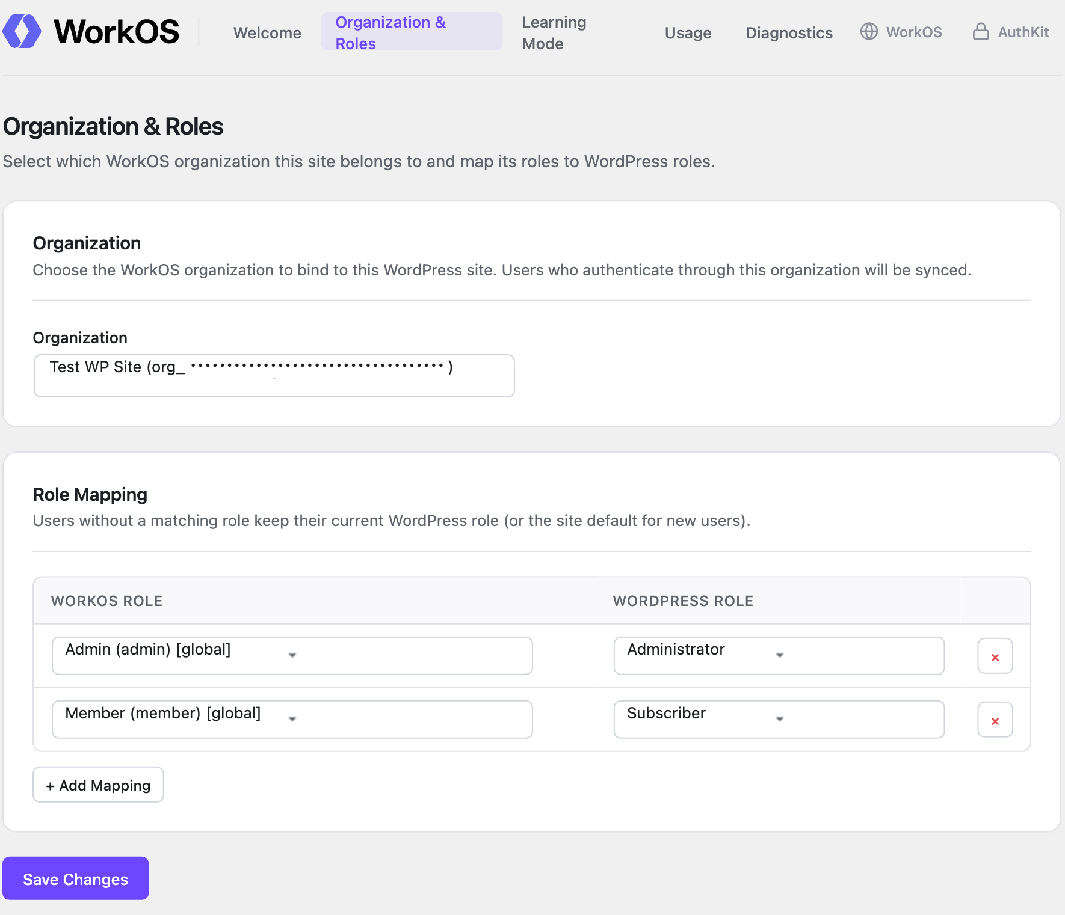The height and width of the screenshot is (915, 1065).
Task: Open the Member (member) [global] dropdown
Action: pos(292,720)
